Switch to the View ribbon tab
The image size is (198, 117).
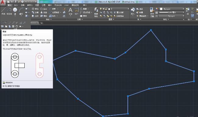pos(37,5)
